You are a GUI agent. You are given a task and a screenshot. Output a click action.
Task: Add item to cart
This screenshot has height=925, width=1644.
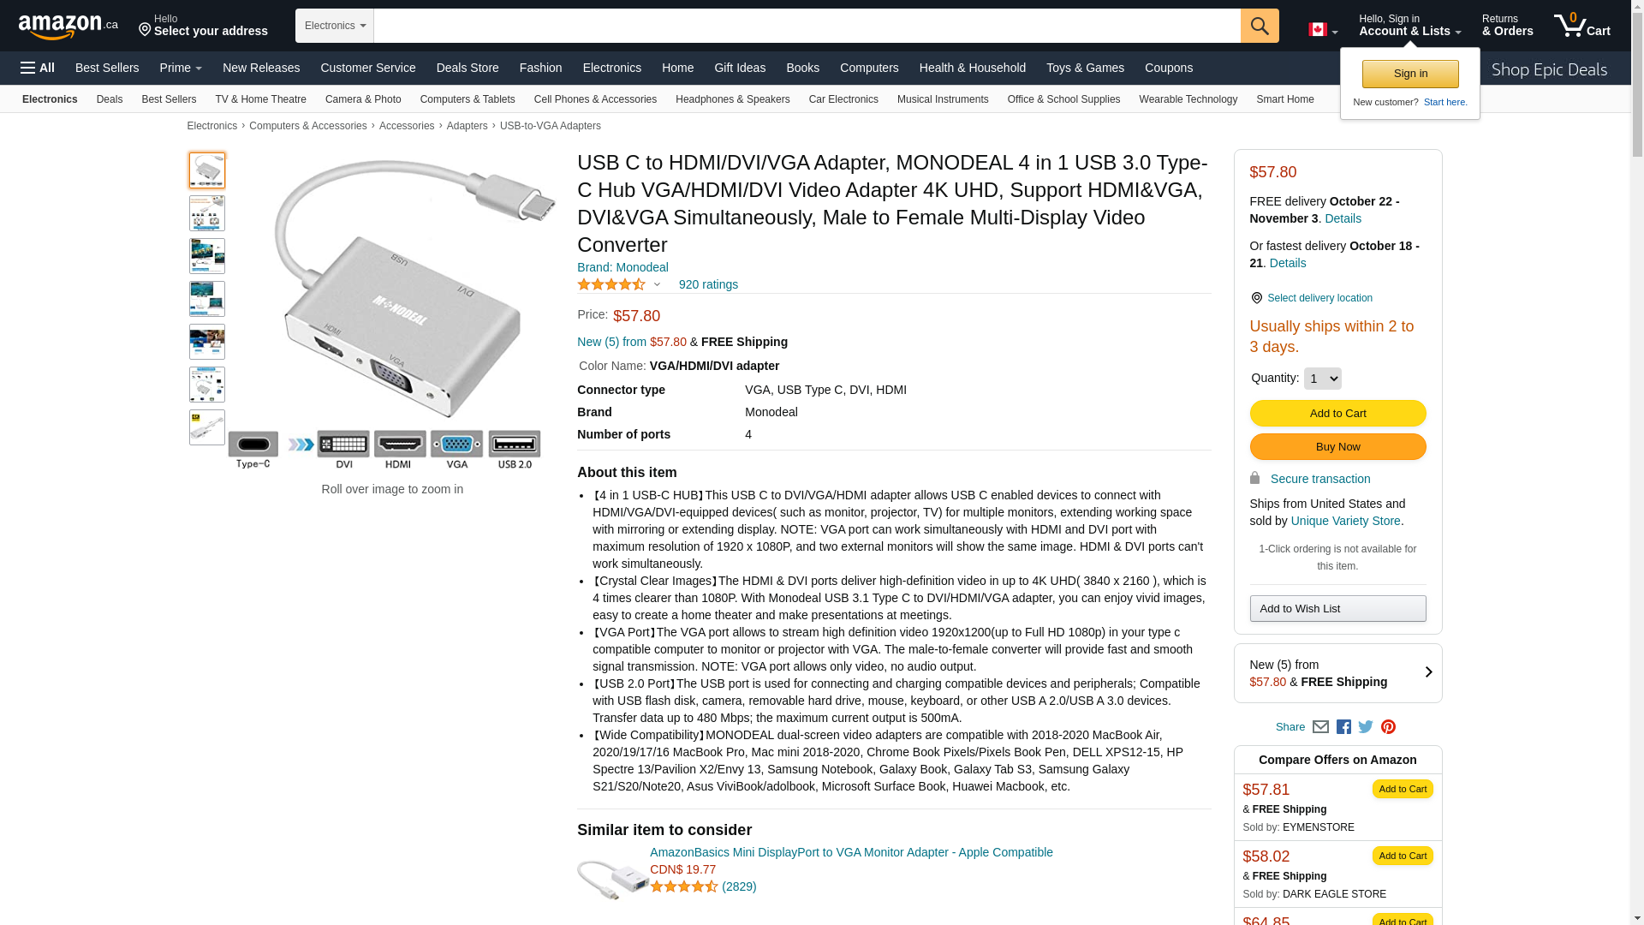[1337, 414]
